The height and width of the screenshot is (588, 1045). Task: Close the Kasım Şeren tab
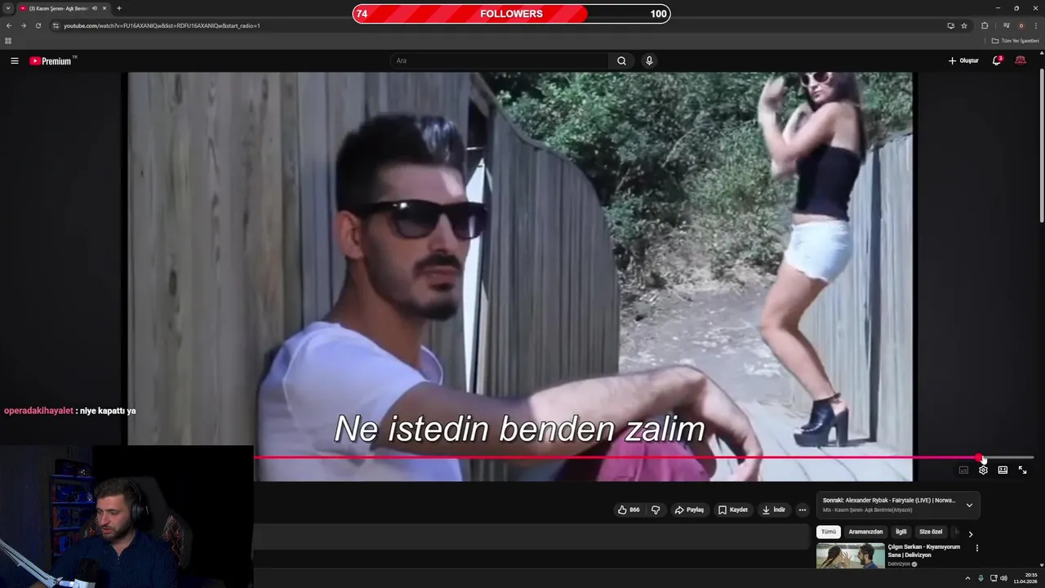tap(104, 8)
